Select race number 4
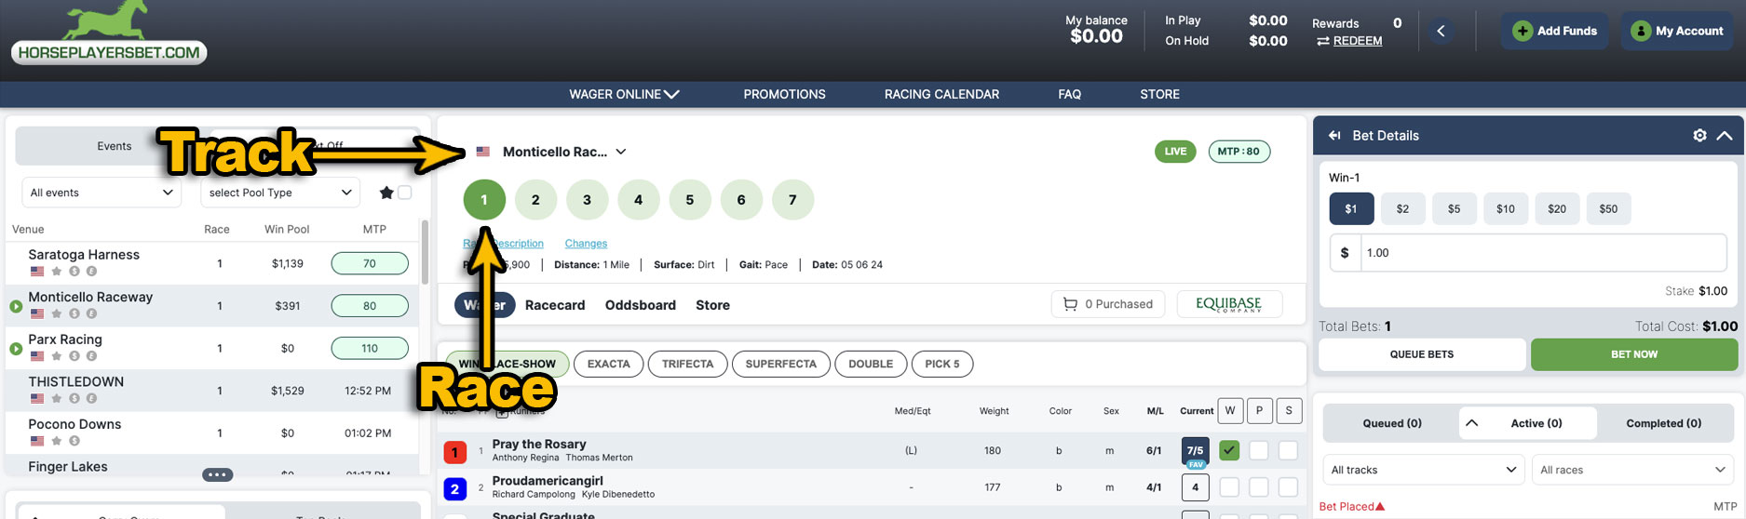This screenshot has height=519, width=1746. 638,199
